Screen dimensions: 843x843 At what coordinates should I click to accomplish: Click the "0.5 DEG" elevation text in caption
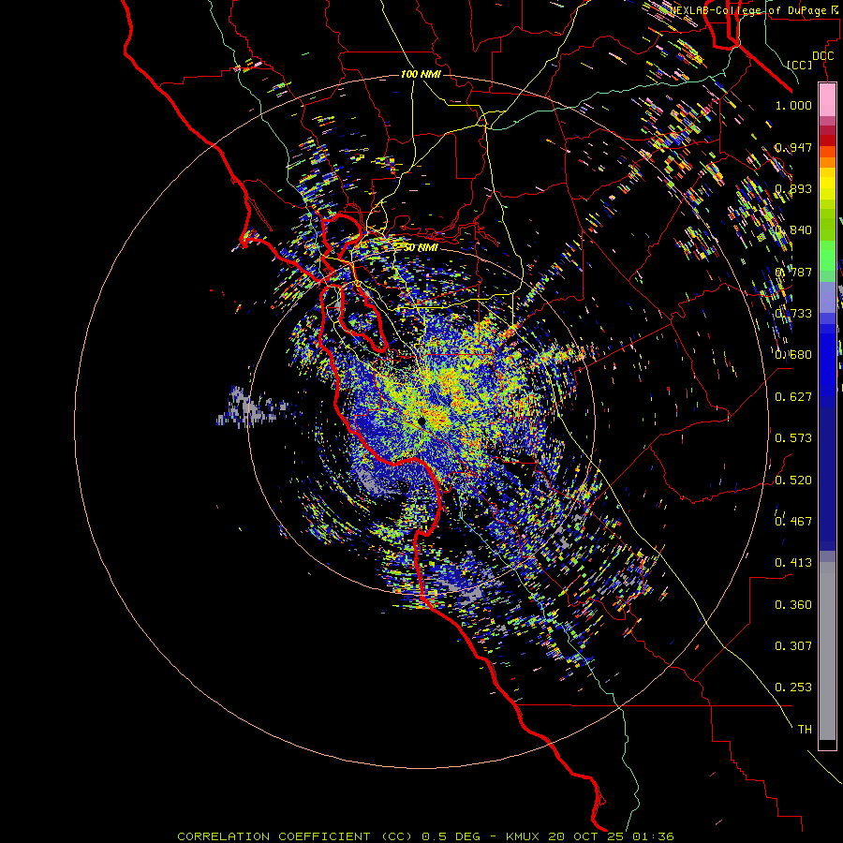point(451,836)
